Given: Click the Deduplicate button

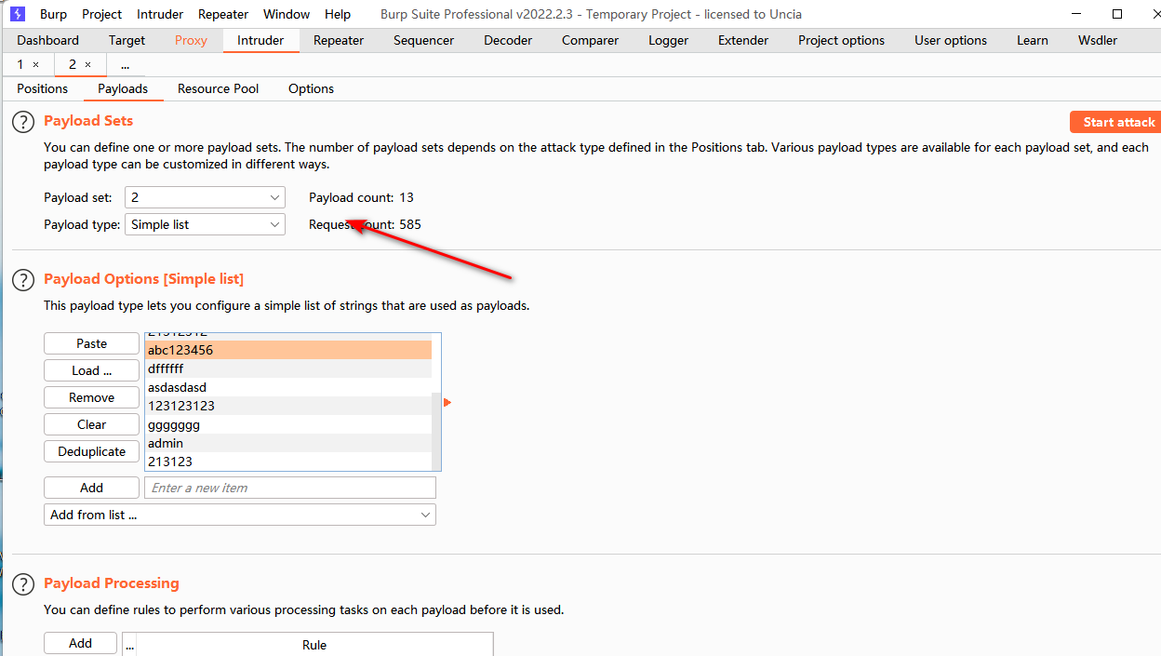Looking at the screenshot, I should pyautogui.click(x=91, y=451).
